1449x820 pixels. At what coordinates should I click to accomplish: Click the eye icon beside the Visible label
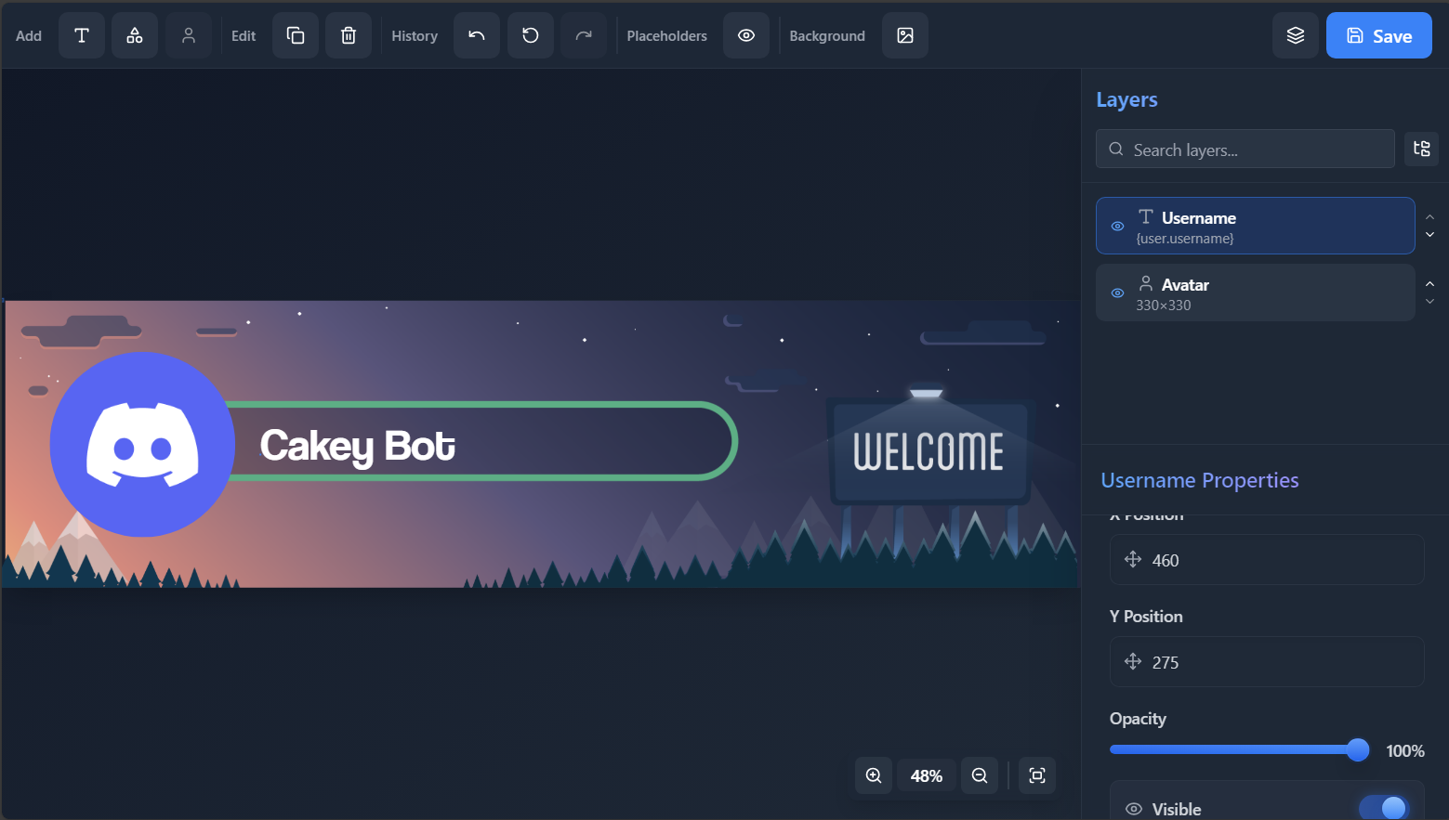coord(1134,809)
